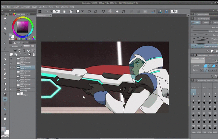The width and height of the screenshot is (218, 139).
Task: Select the Straight line sub tool
Action: (x=204, y=31)
